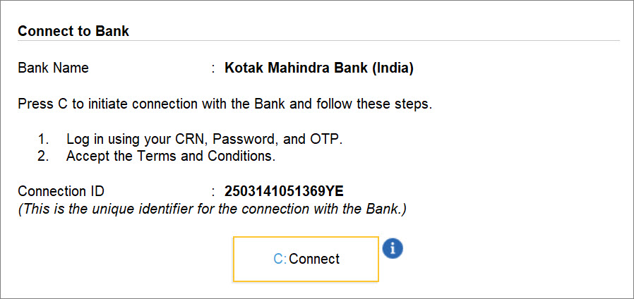Click the Press C to initiate connection sentence
Image resolution: width=634 pixels, height=299 pixels.
(225, 104)
